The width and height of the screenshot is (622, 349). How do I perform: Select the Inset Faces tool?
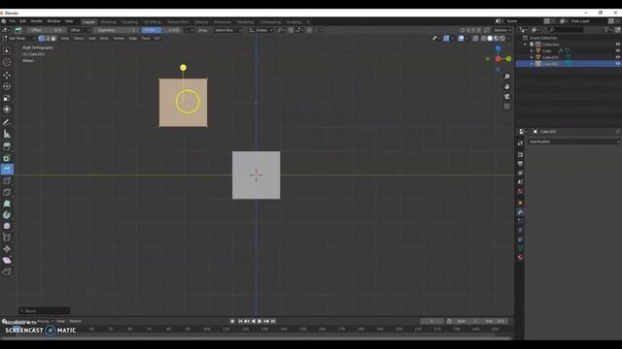click(x=7, y=158)
